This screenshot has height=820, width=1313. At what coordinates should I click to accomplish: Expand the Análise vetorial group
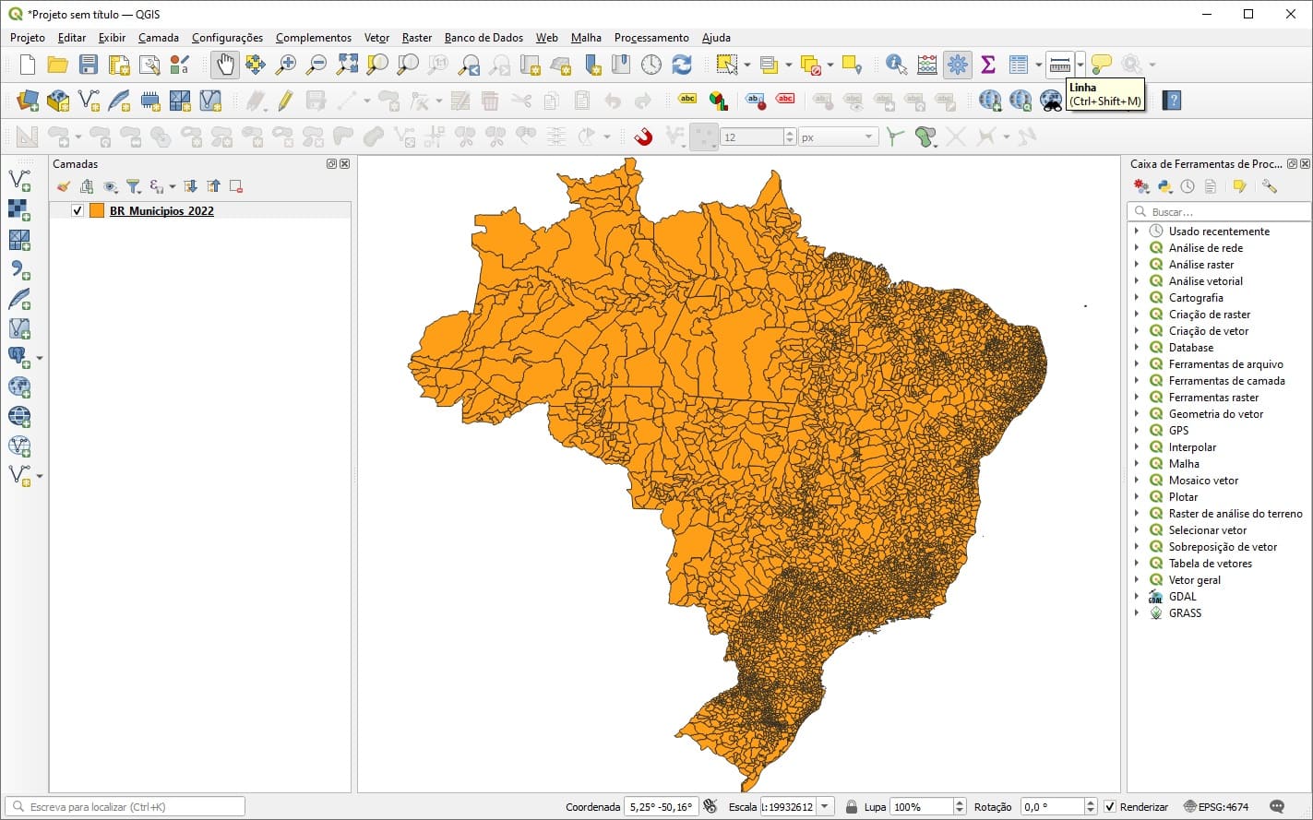click(1137, 281)
